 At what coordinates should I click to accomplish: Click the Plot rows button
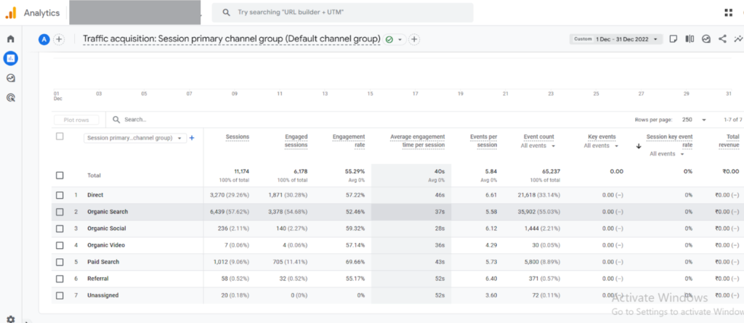(76, 120)
